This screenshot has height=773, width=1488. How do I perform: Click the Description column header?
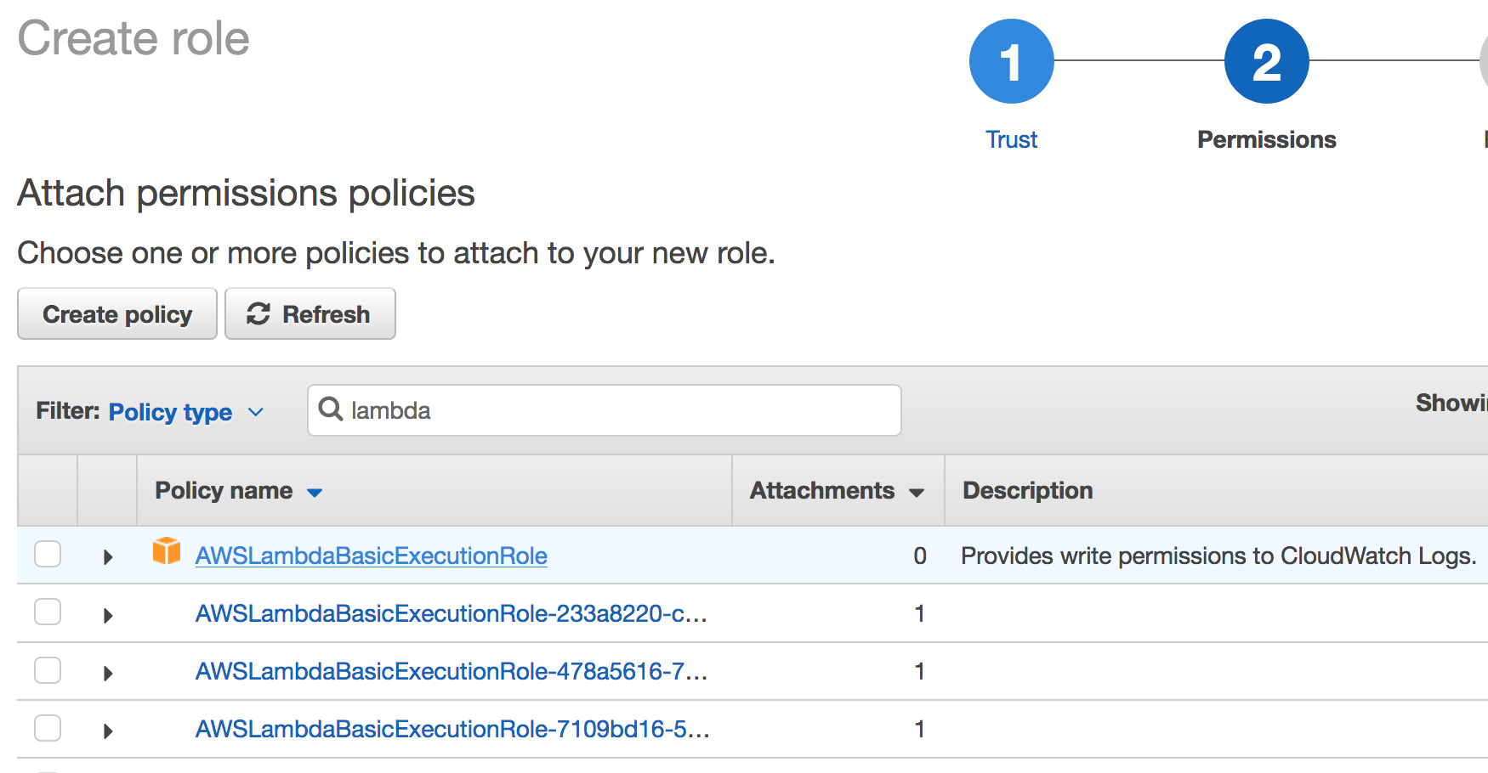[x=1027, y=491]
